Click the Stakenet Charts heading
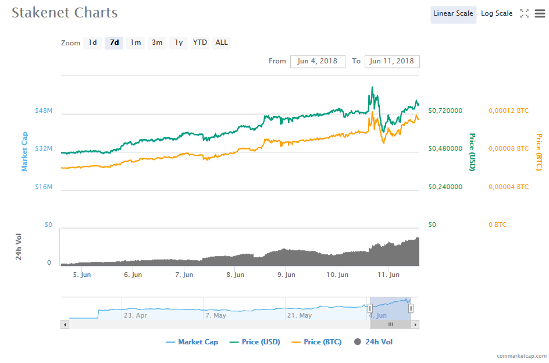Image resolution: width=549 pixels, height=363 pixels. [x=65, y=13]
